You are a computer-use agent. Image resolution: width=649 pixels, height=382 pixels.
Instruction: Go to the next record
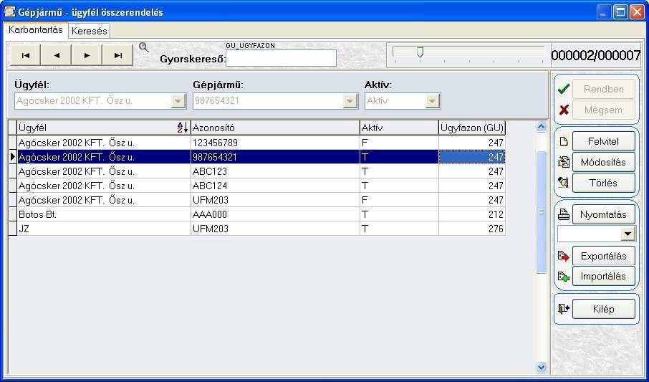click(x=87, y=55)
